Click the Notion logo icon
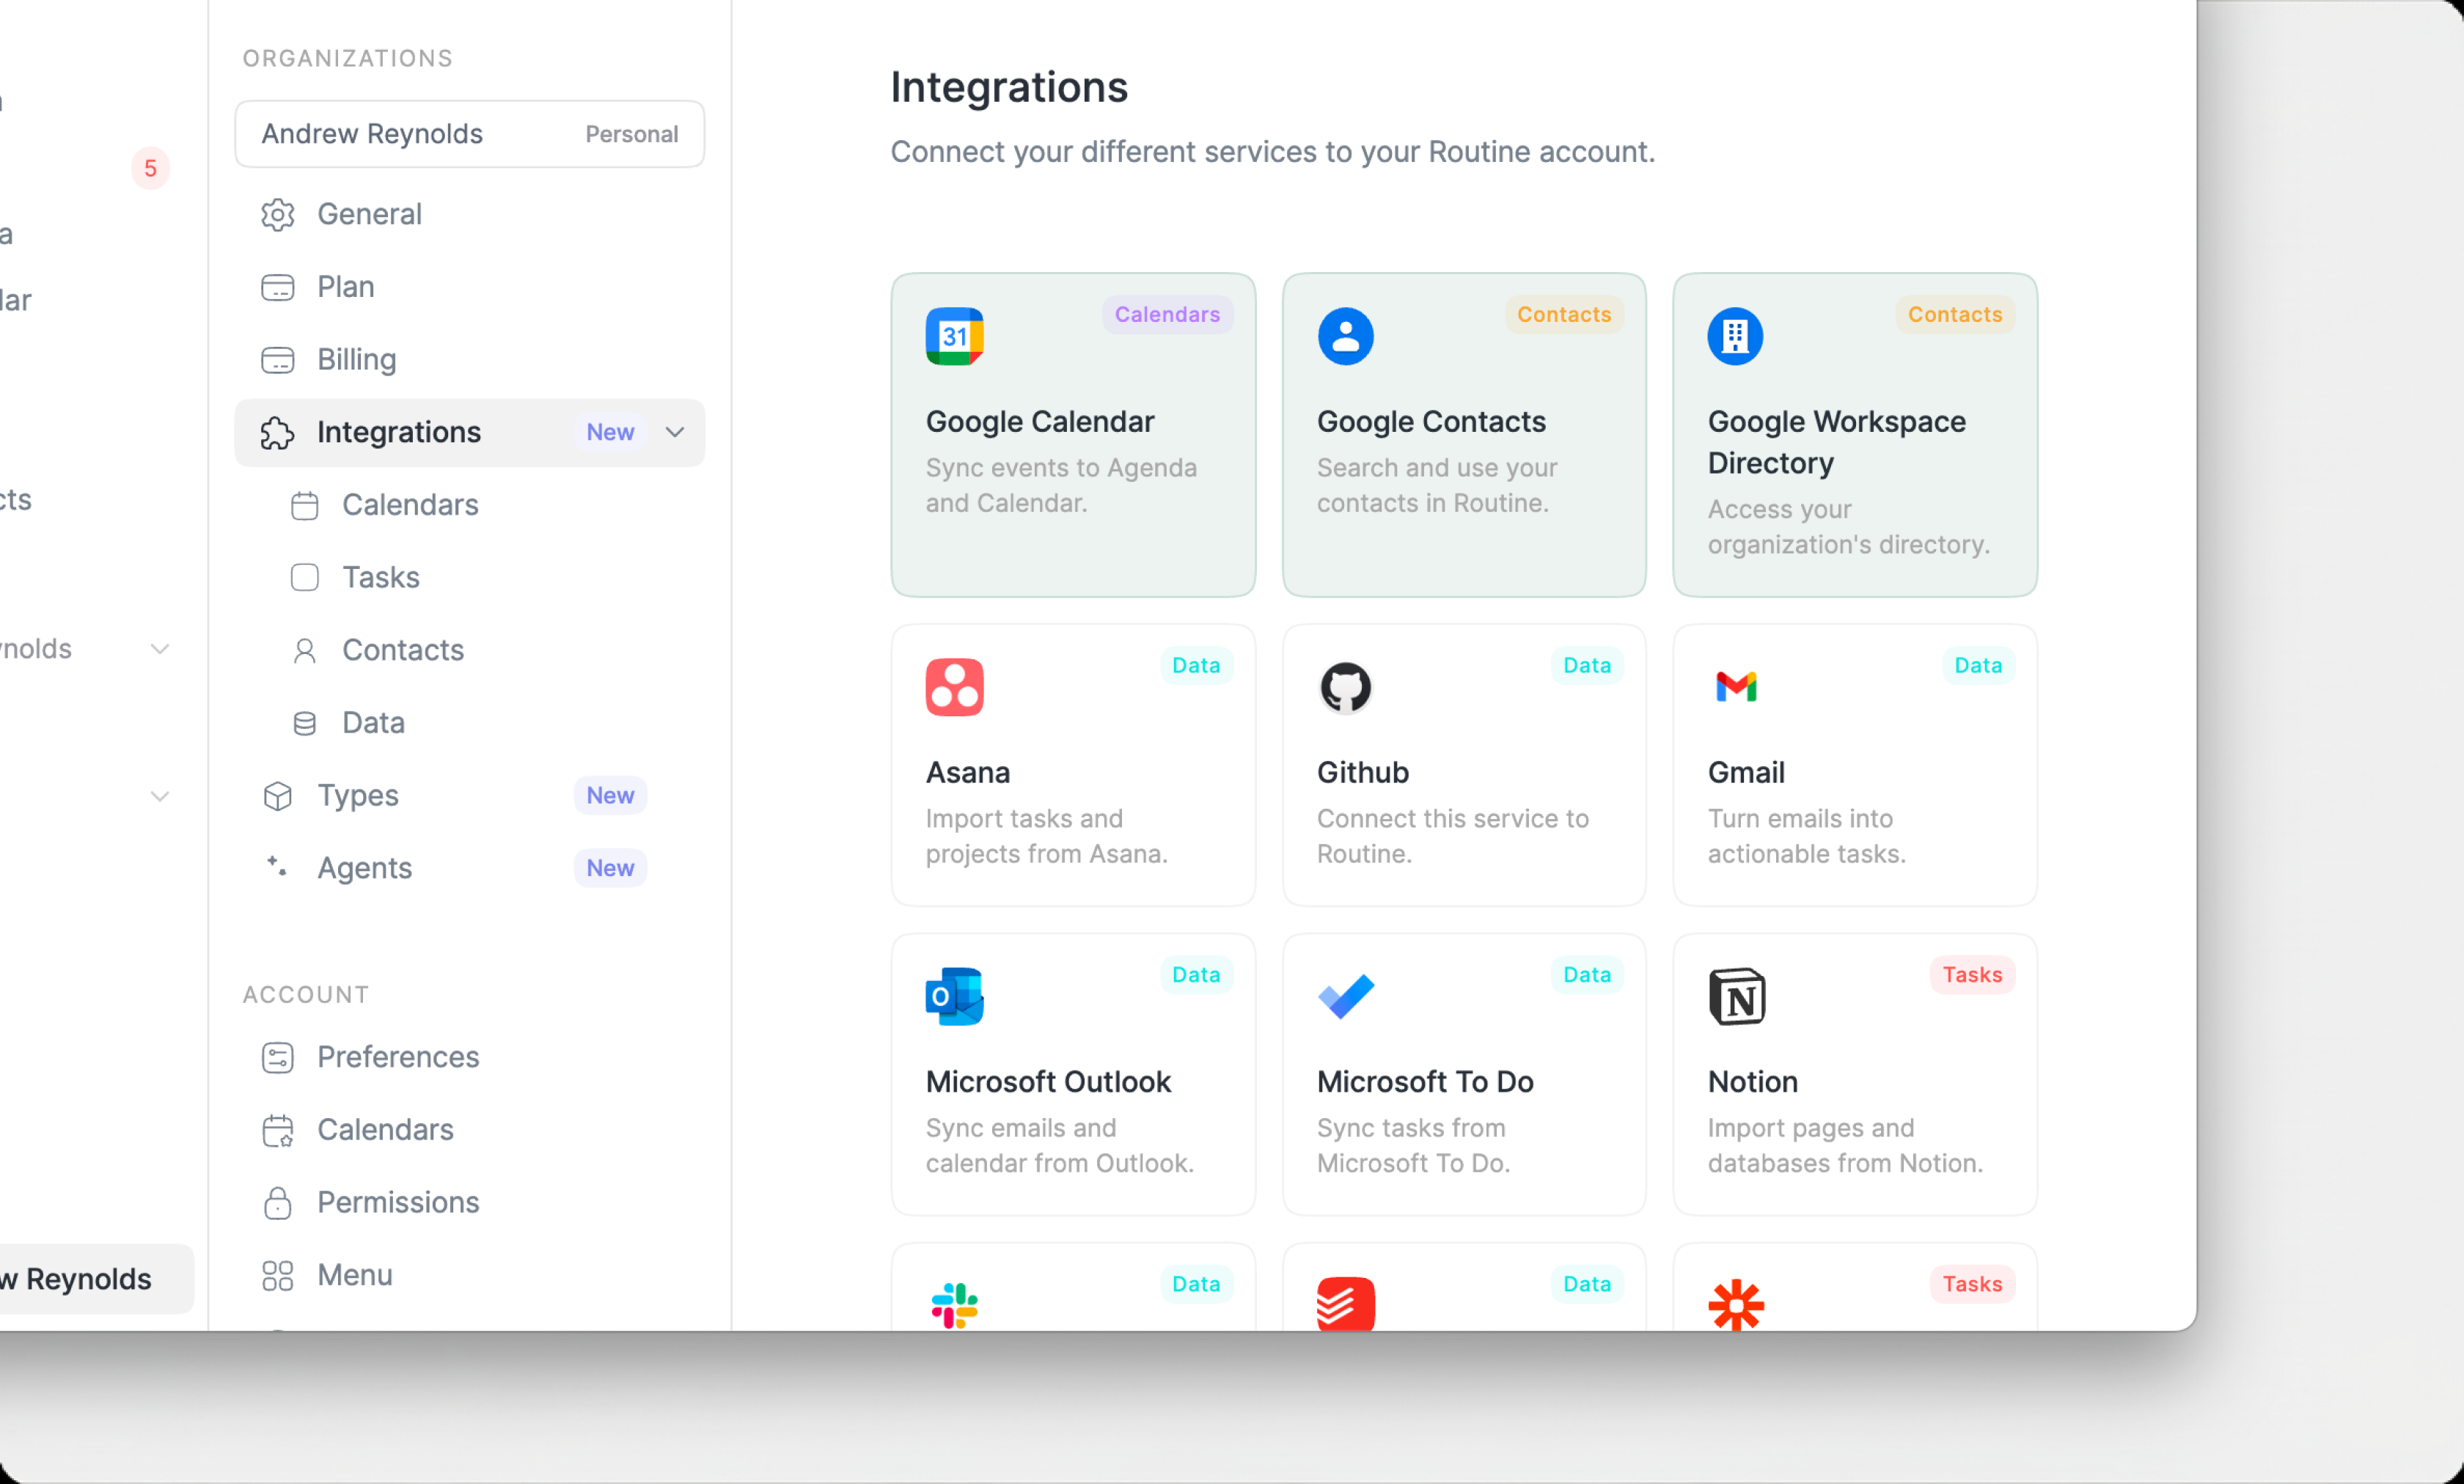This screenshot has height=1484, width=2464. pyautogui.click(x=1736, y=996)
